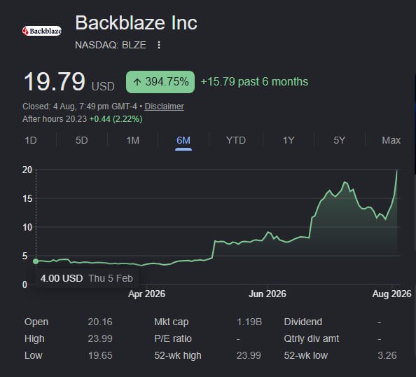Image resolution: width=416 pixels, height=377 pixels.
Task: Click the 'Apr 2026' axis label
Action: point(146,294)
